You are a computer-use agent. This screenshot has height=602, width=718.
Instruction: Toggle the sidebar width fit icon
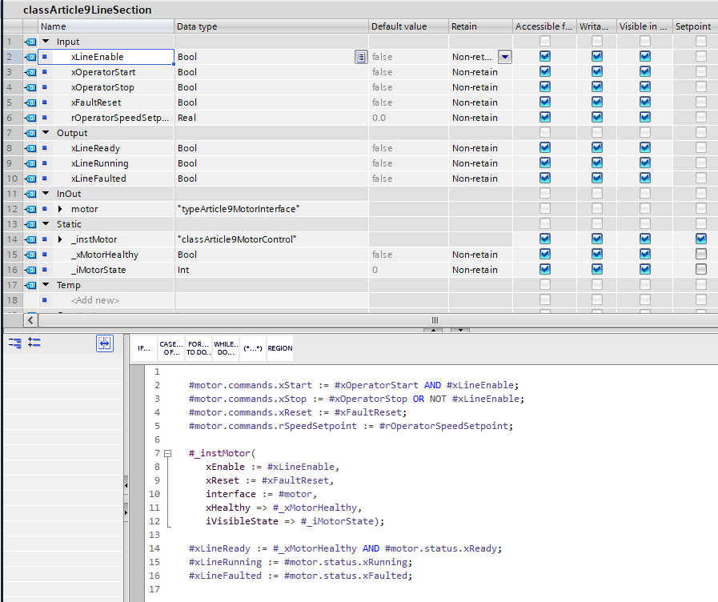[x=105, y=343]
